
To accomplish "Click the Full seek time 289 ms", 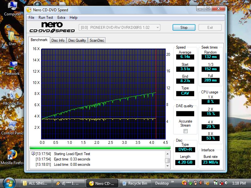I will (211, 80).
